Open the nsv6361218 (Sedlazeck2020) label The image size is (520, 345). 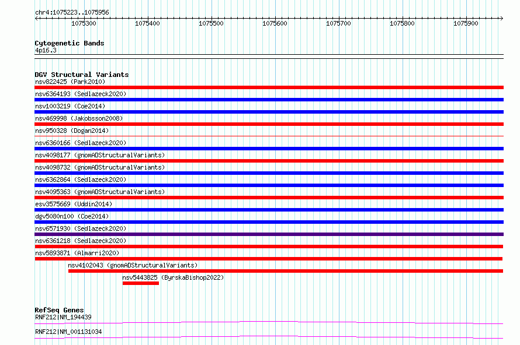pyautogui.click(x=81, y=241)
